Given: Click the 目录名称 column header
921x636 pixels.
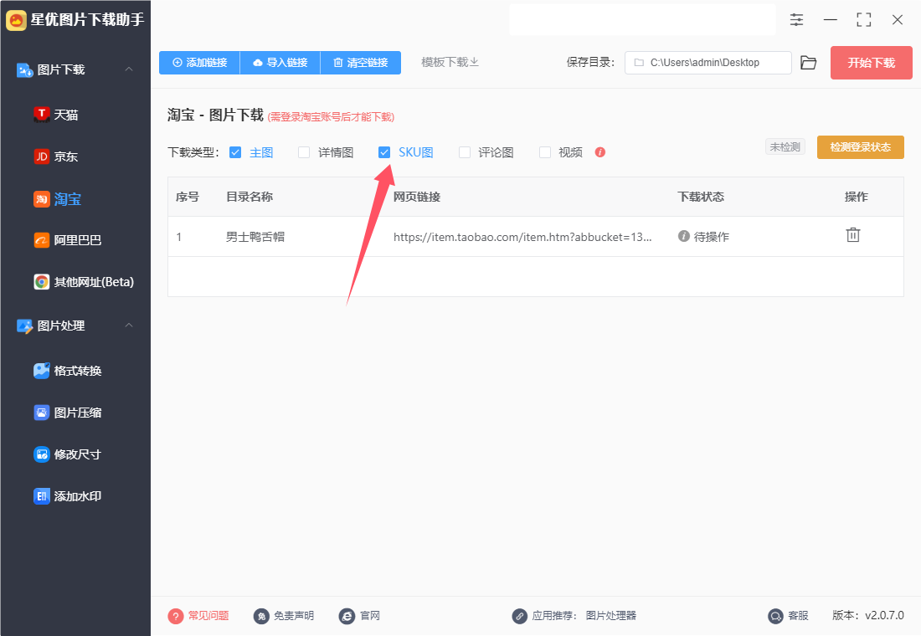Looking at the screenshot, I should (250, 197).
